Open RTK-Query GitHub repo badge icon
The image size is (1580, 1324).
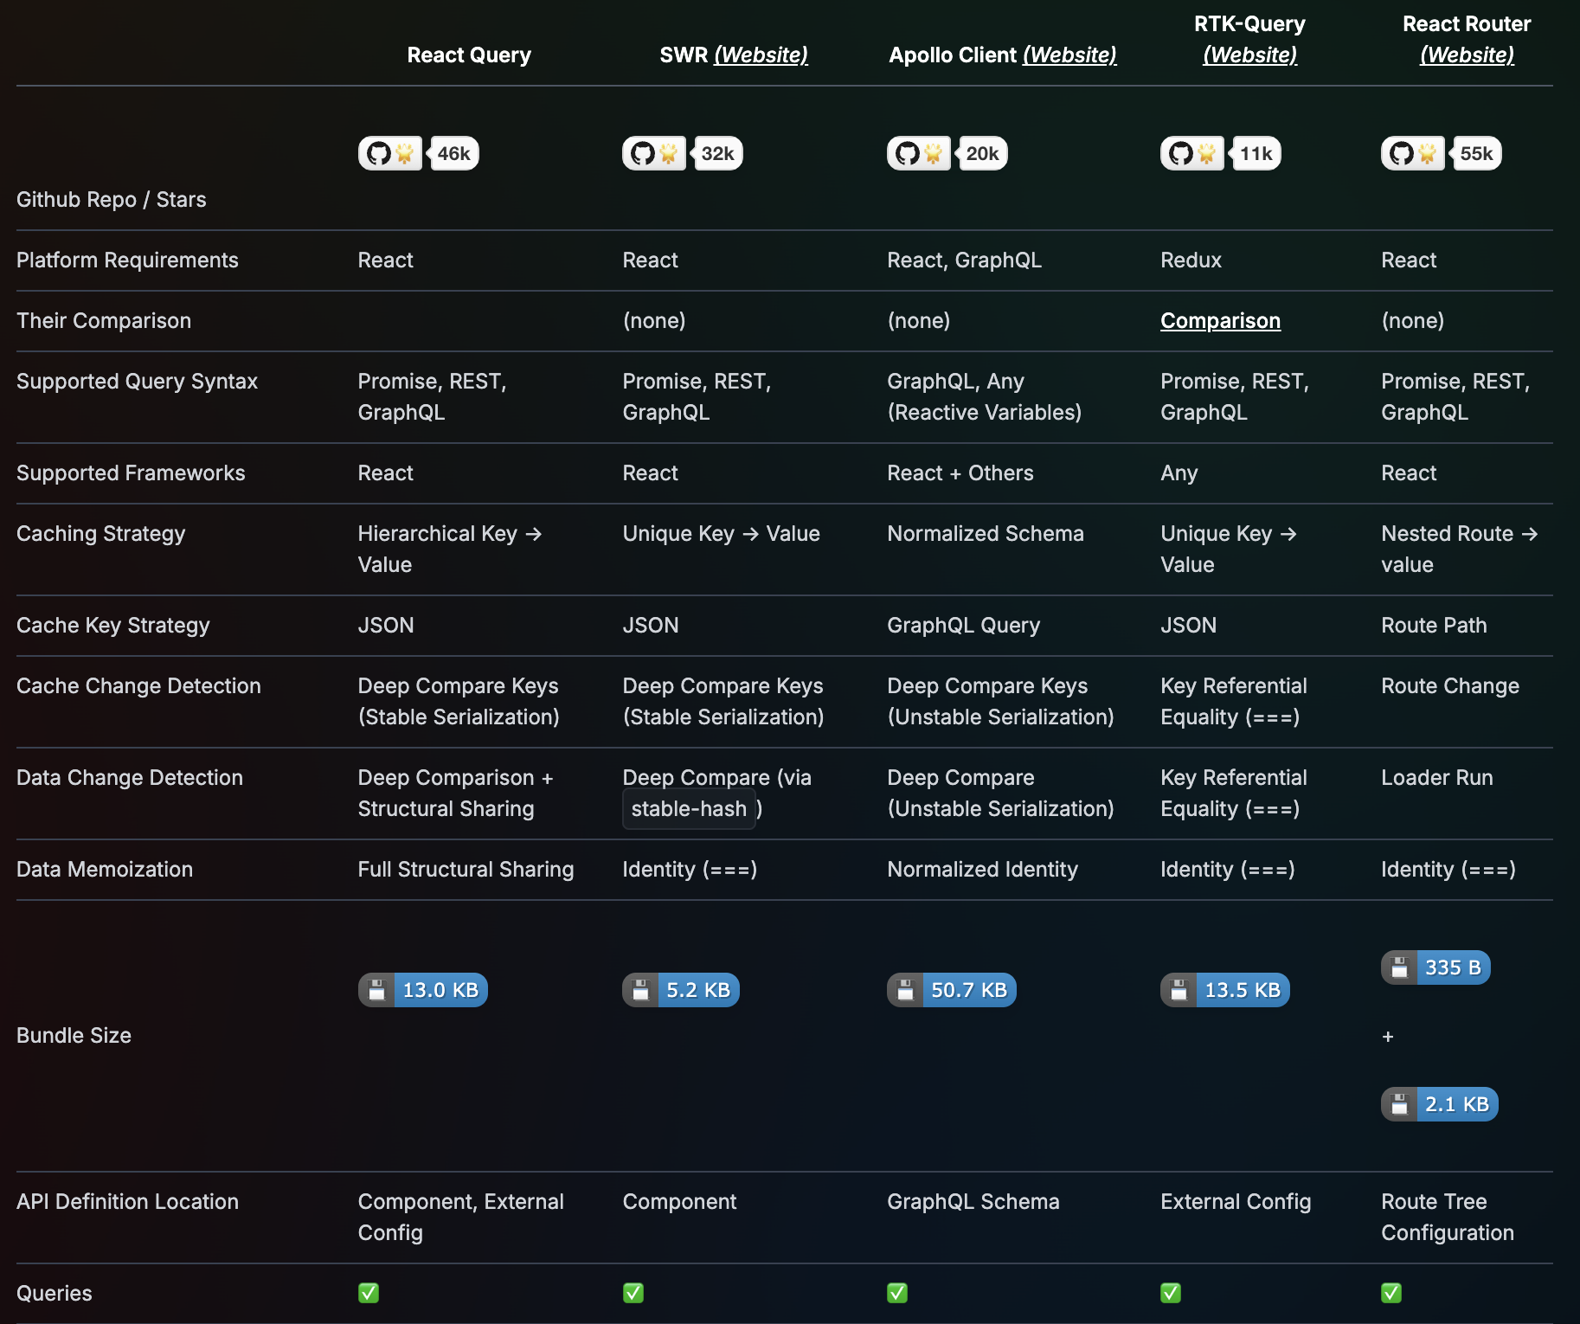tap(1192, 154)
